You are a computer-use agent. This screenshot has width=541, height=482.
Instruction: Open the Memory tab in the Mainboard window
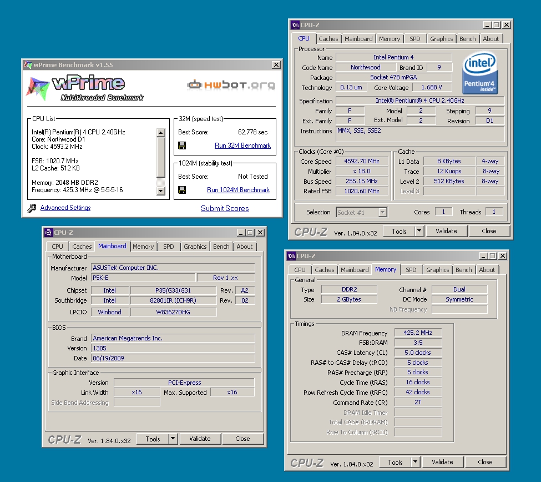point(143,247)
